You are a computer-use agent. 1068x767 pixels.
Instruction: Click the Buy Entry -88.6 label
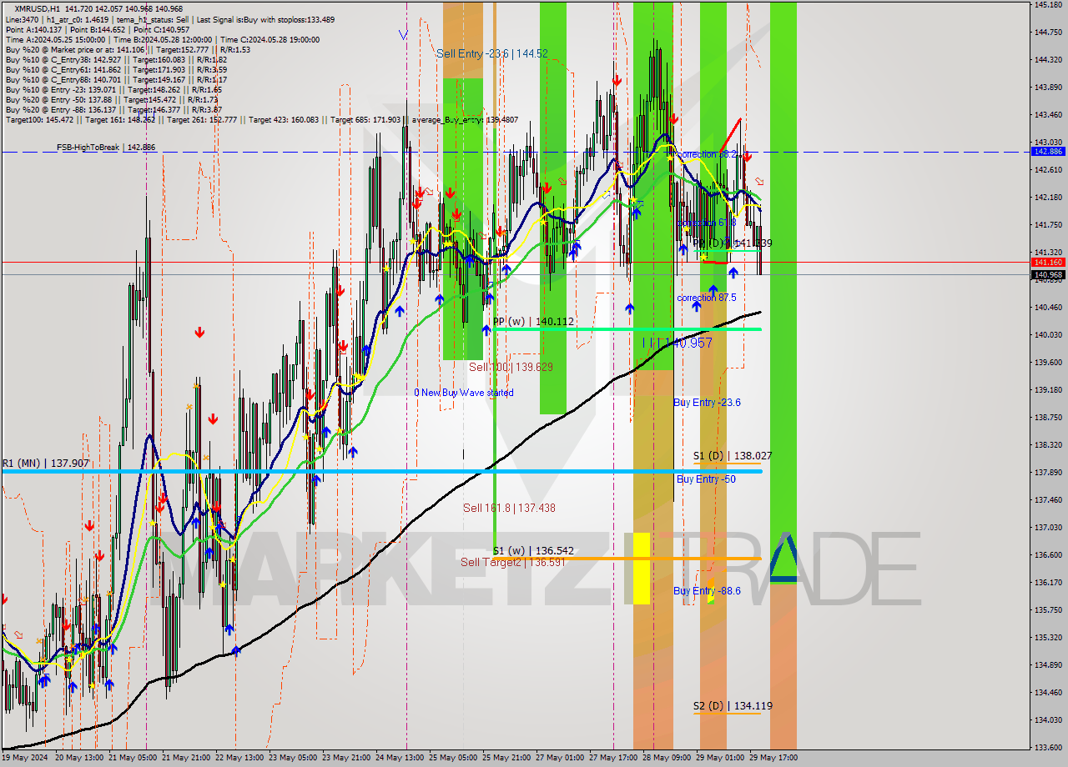pyautogui.click(x=707, y=591)
